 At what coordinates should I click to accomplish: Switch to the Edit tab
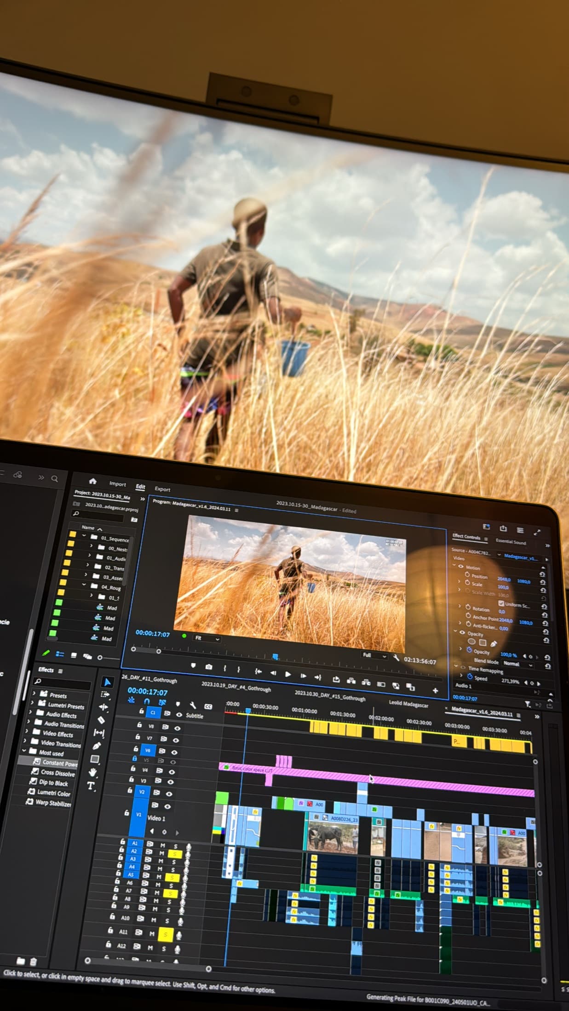tap(141, 486)
